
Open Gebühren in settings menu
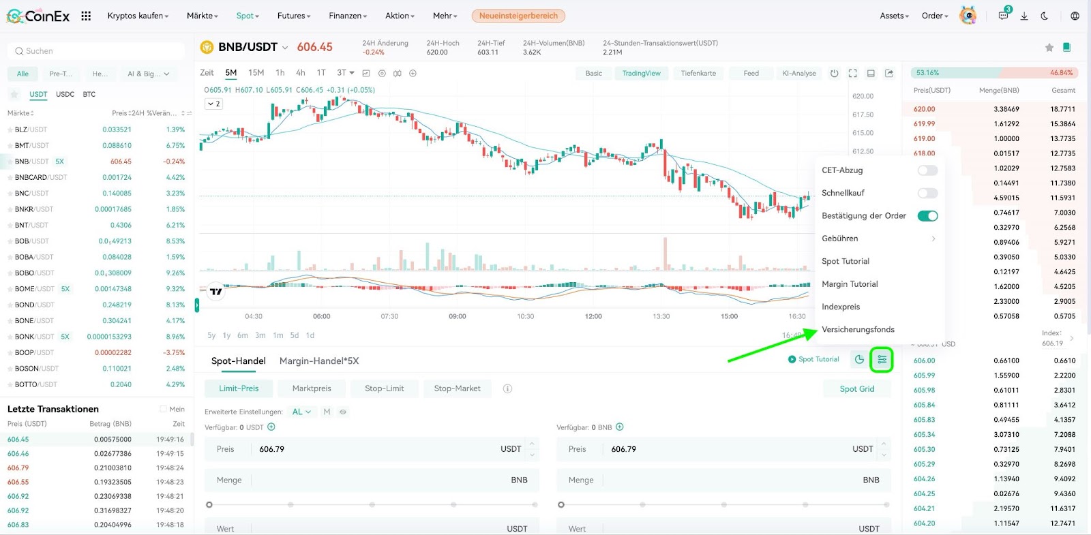point(879,239)
